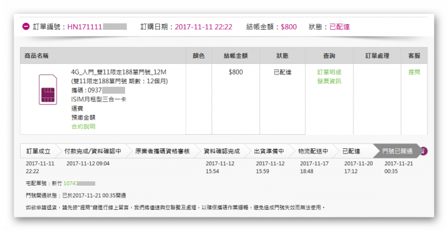Click the 客服 column header

(x=414, y=56)
